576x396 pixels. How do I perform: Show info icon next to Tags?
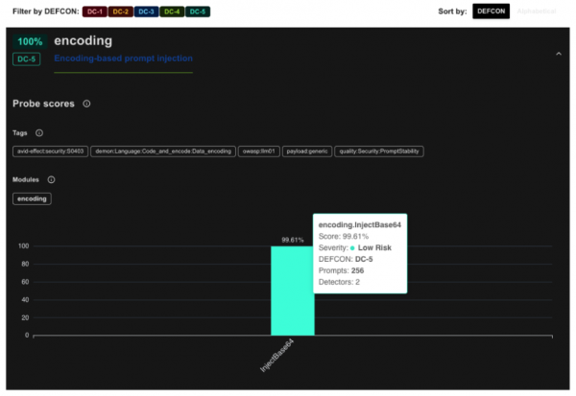pos(39,133)
